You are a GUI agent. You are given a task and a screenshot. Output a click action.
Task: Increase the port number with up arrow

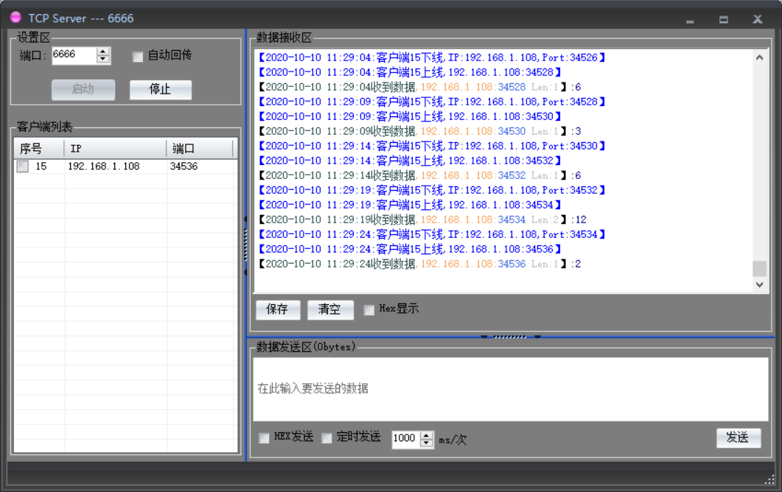pyautogui.click(x=102, y=52)
